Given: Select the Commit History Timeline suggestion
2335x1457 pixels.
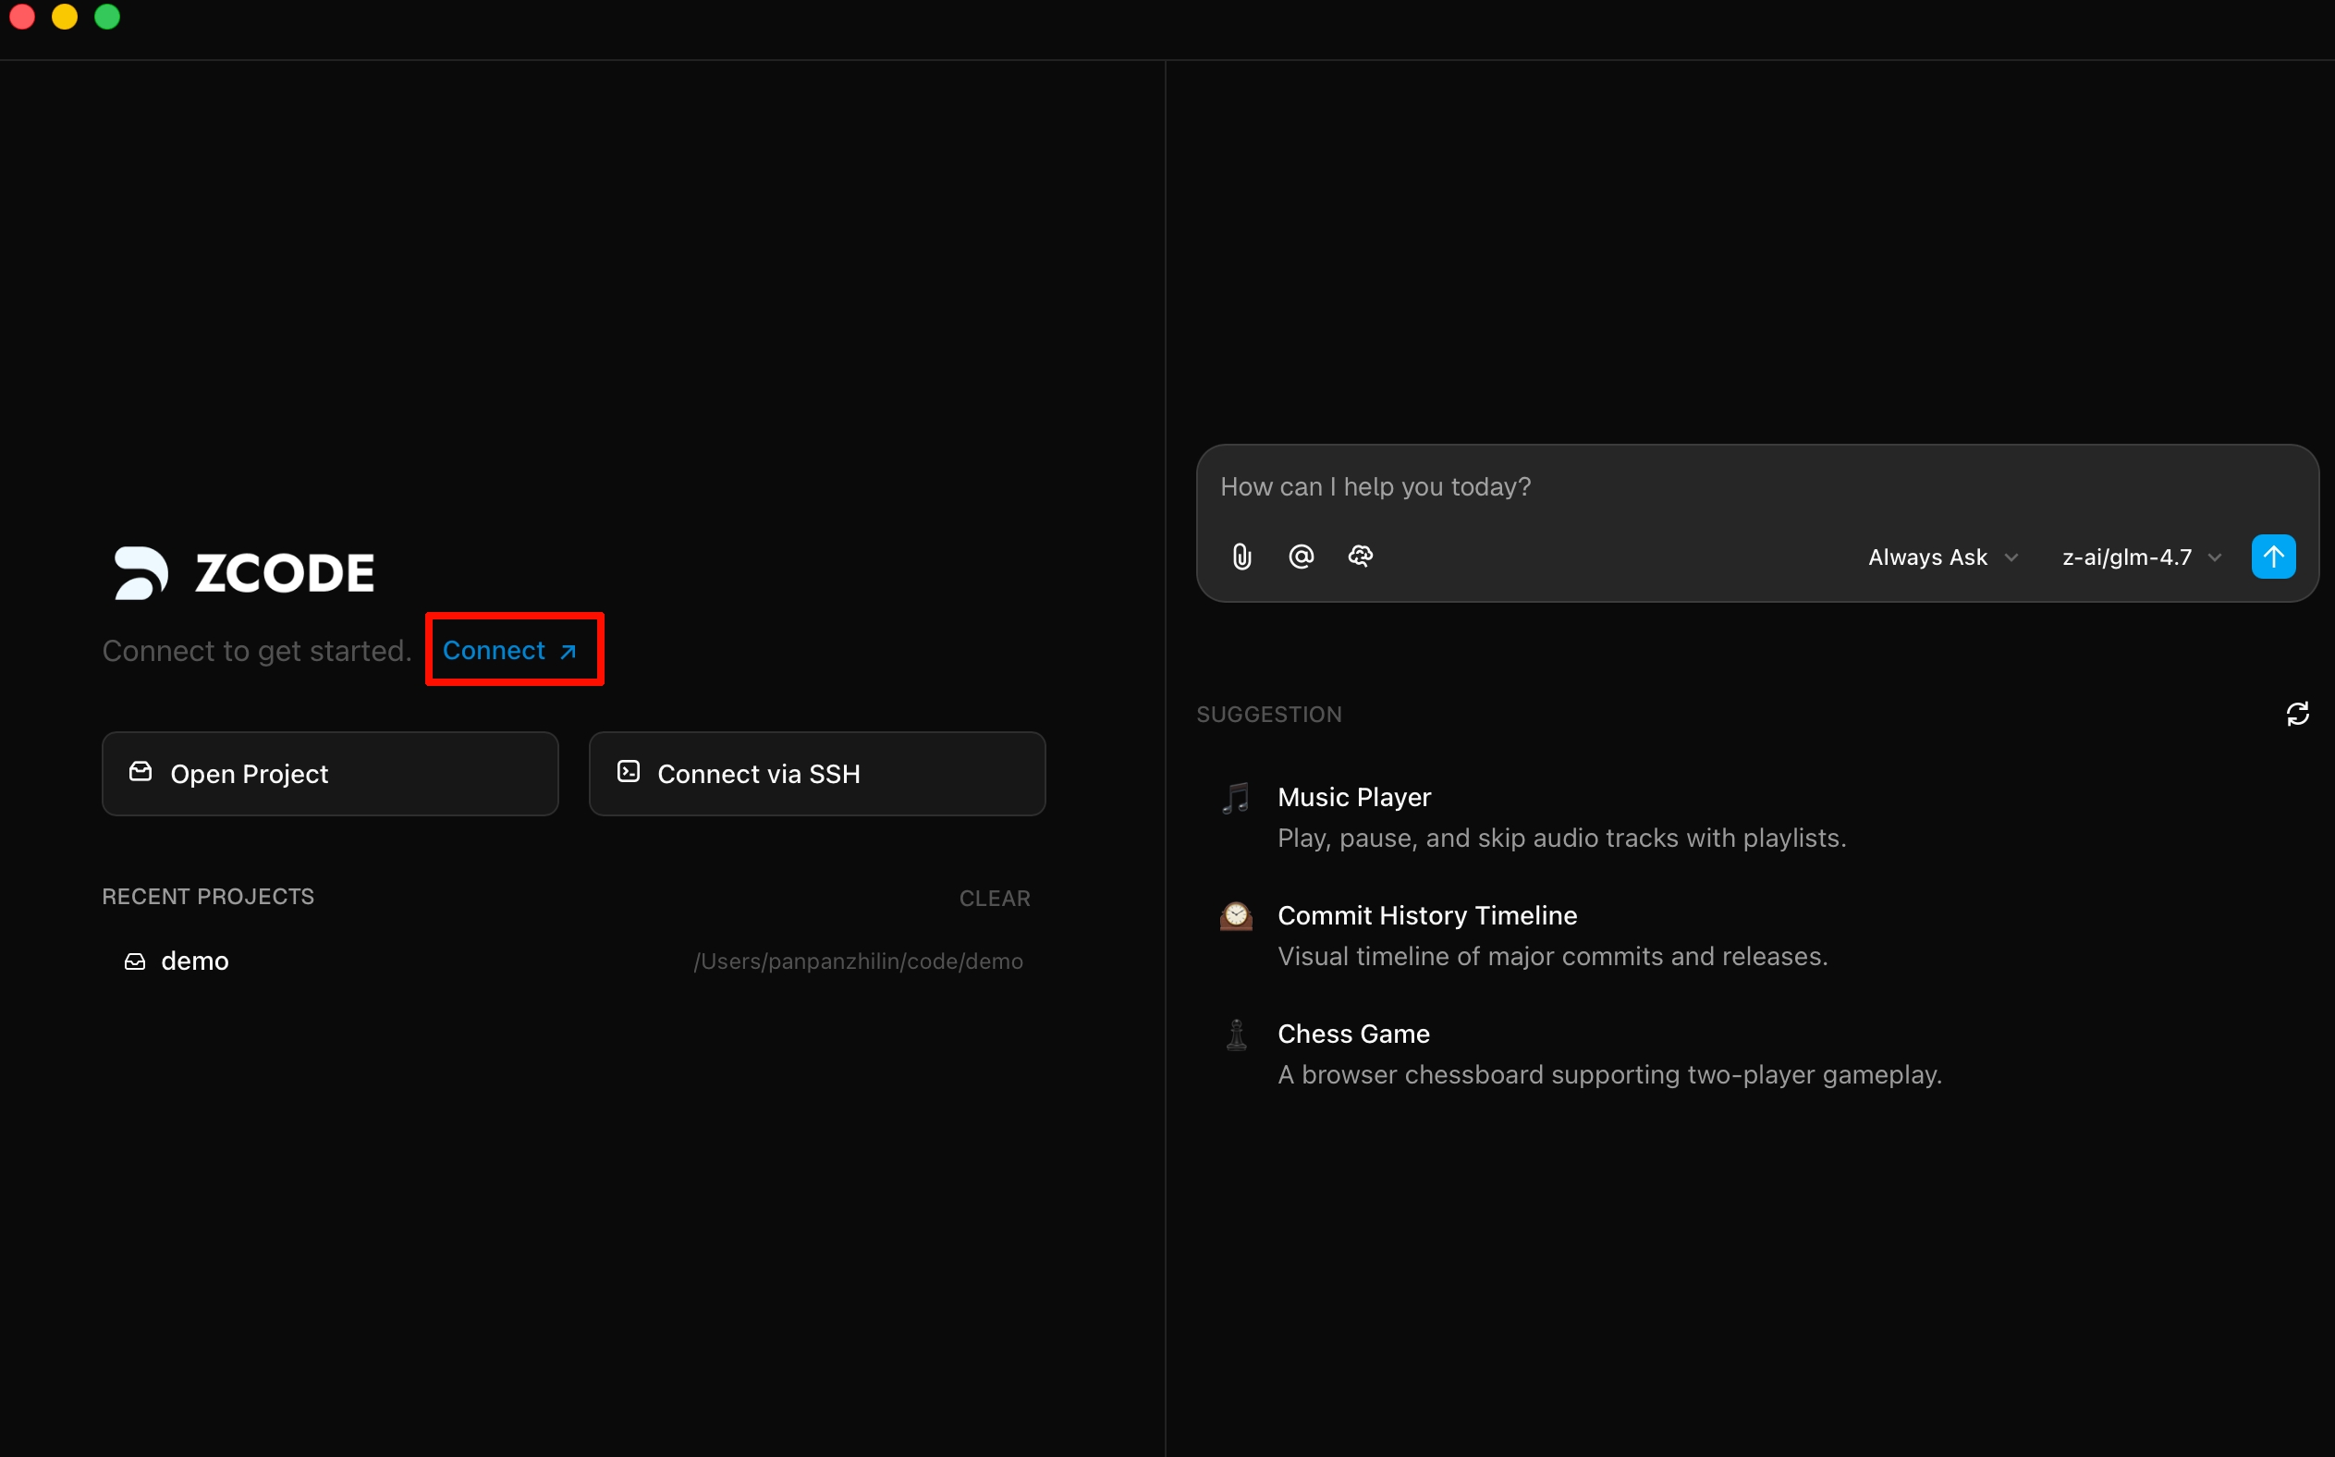Looking at the screenshot, I should coord(1551,936).
